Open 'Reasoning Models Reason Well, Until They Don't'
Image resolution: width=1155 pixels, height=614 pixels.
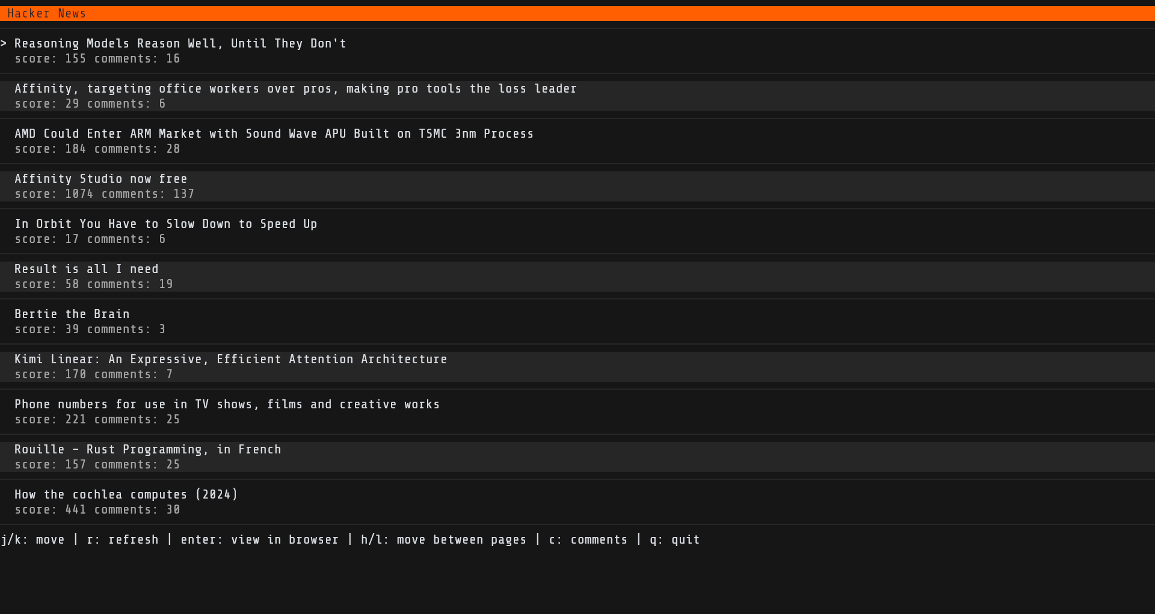180,43
